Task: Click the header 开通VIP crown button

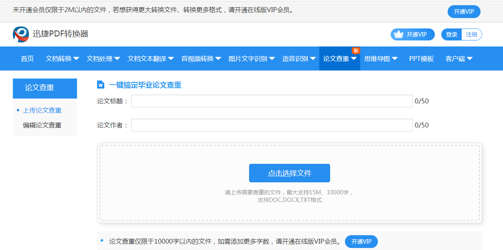Action: pyautogui.click(x=413, y=34)
